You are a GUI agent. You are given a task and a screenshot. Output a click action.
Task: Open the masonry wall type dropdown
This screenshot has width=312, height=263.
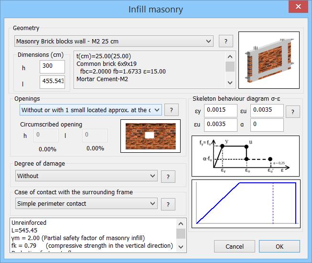pyautogui.click(x=114, y=42)
